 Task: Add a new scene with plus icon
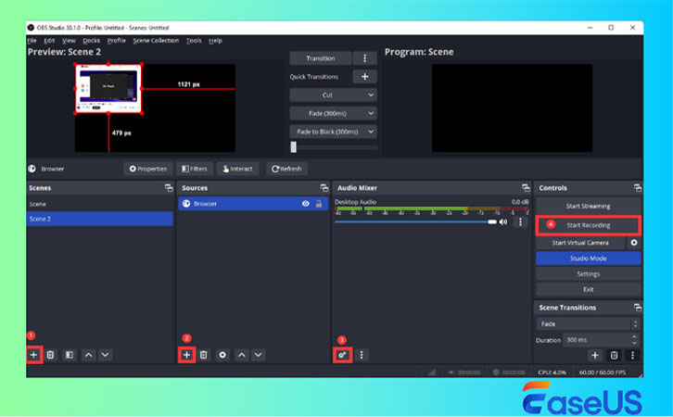(x=33, y=355)
